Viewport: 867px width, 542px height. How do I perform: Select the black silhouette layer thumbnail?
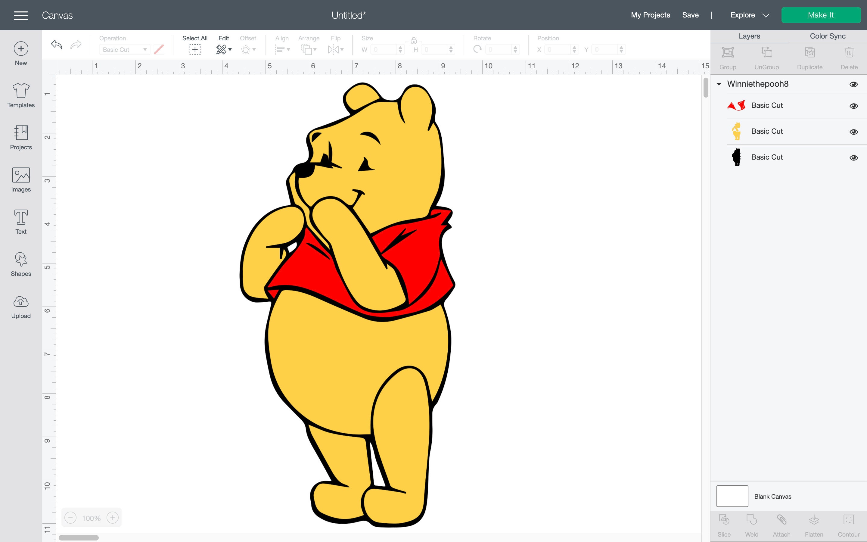(736, 157)
